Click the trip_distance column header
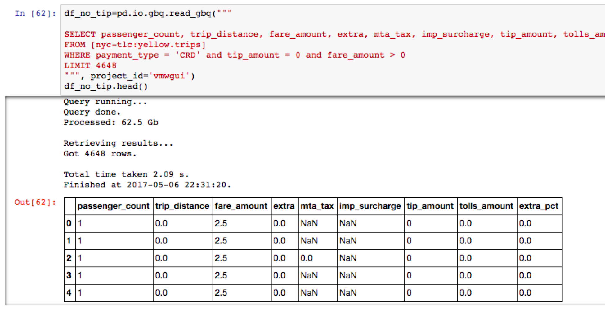The image size is (605, 311). click(x=182, y=206)
